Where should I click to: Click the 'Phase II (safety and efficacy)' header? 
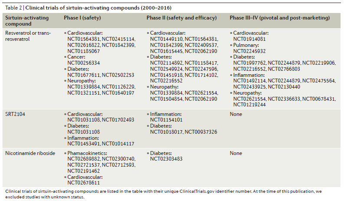tap(181, 18)
